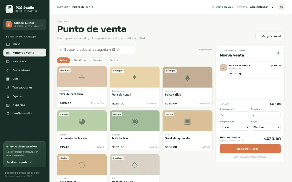Click Registrar venta button
Image resolution: width=292 pixels, height=182 pixels.
250,149
